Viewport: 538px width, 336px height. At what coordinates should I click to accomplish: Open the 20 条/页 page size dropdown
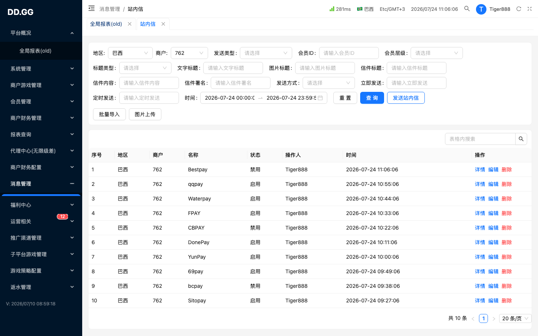[x=516, y=318]
